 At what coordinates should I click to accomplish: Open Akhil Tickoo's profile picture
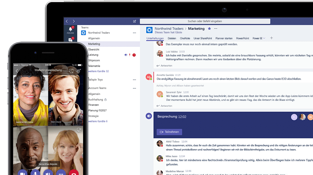(160, 143)
